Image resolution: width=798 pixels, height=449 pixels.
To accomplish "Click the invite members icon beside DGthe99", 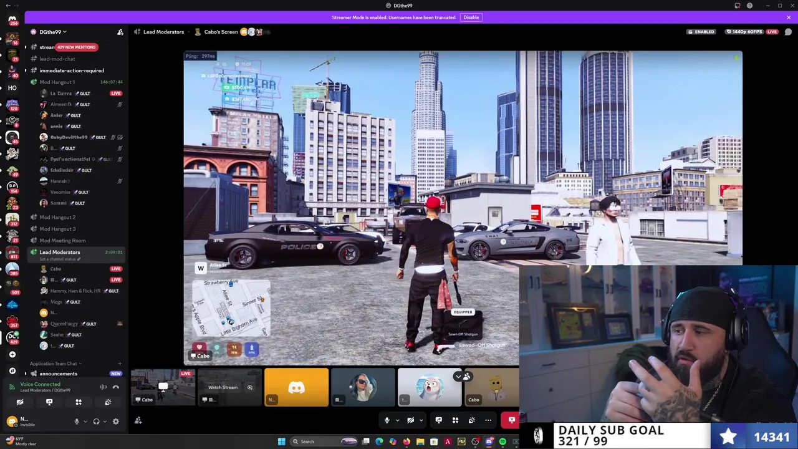I will pos(120,32).
